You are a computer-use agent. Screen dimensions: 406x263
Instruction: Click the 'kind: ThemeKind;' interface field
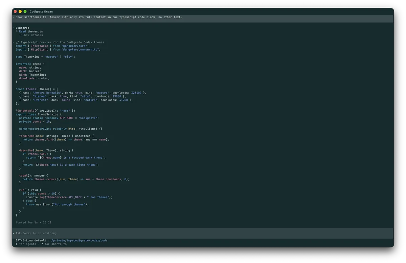[32, 75]
